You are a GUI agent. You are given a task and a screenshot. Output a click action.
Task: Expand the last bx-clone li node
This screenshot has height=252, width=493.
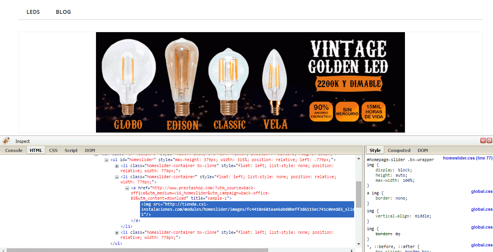pyautogui.click(x=117, y=233)
